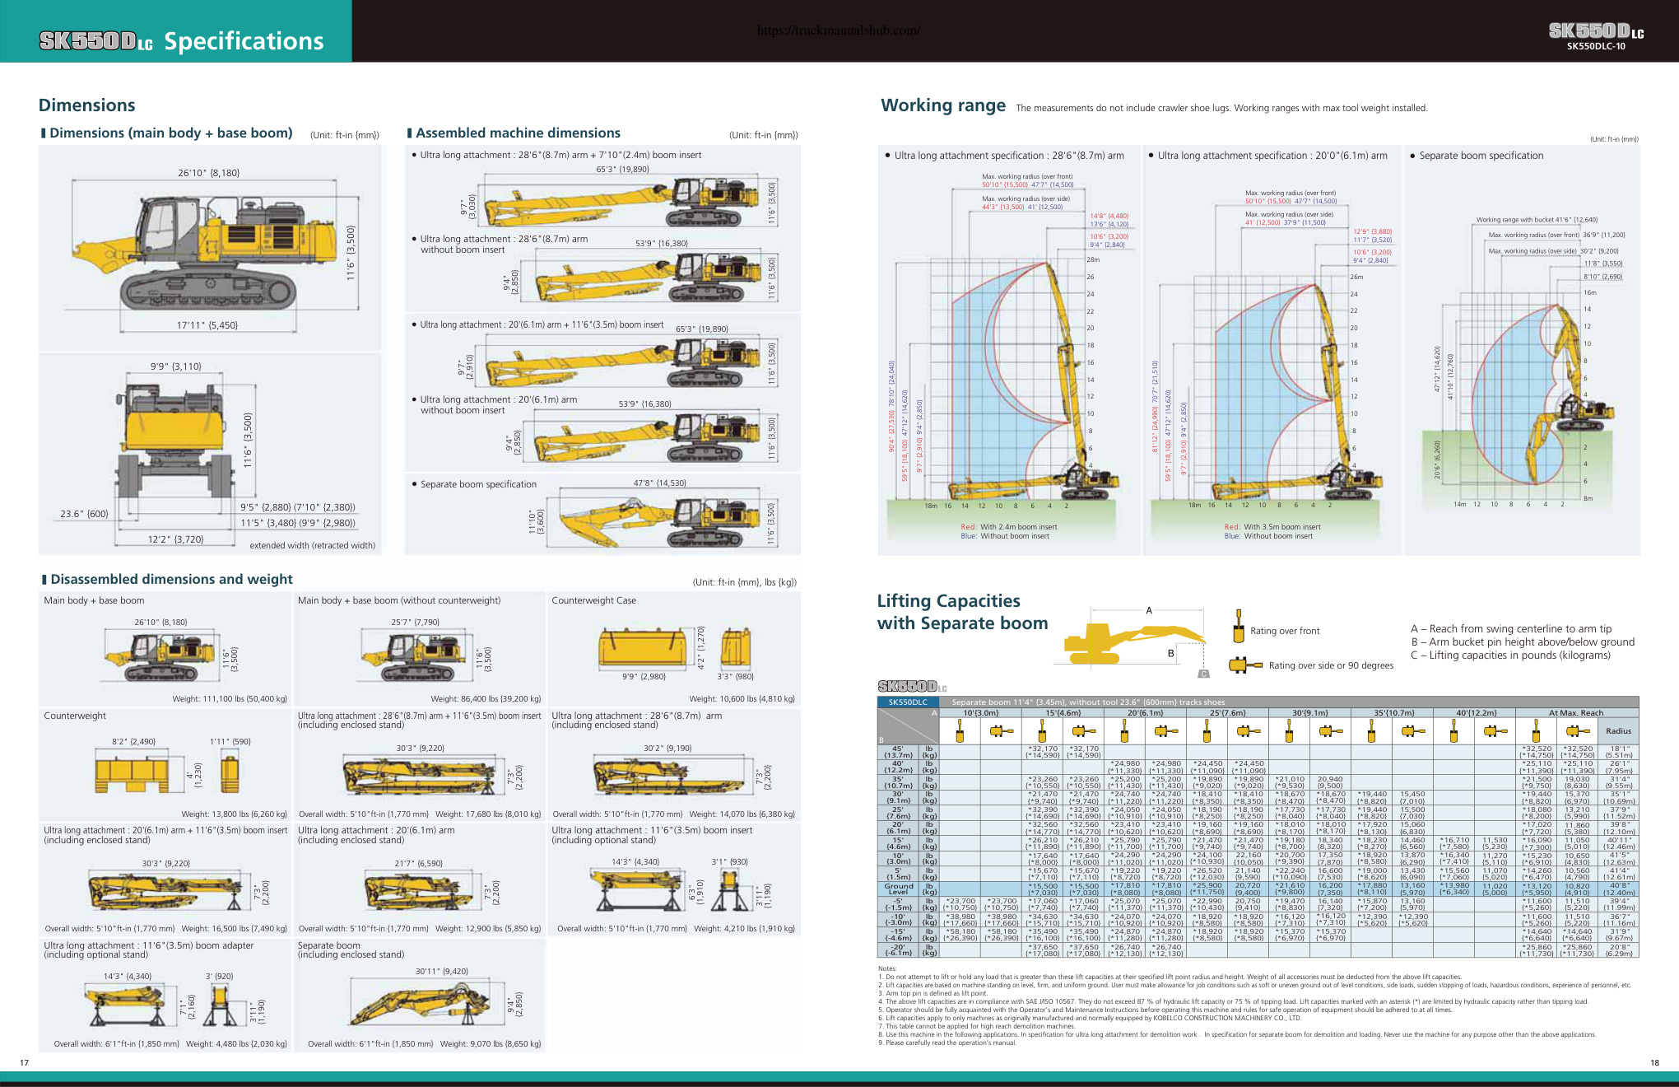Click the 'Red: With 2.4m boom insert' legend
Screen dimensions: 1679x1087
click(1009, 527)
